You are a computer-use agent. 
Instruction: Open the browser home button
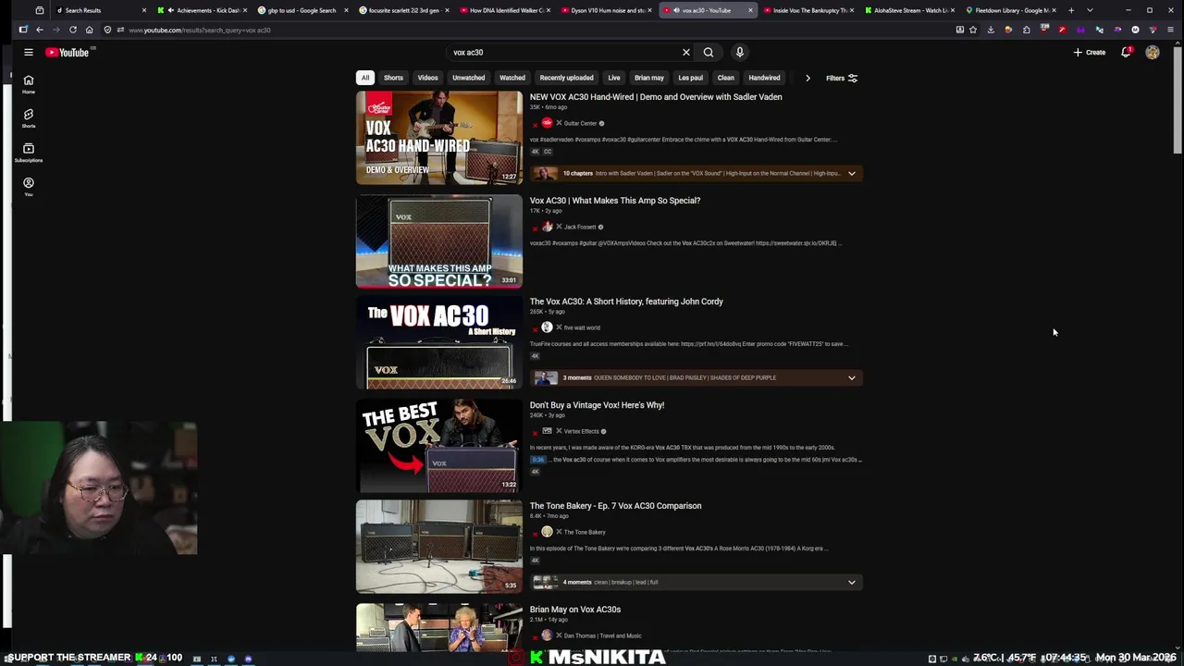(90, 30)
